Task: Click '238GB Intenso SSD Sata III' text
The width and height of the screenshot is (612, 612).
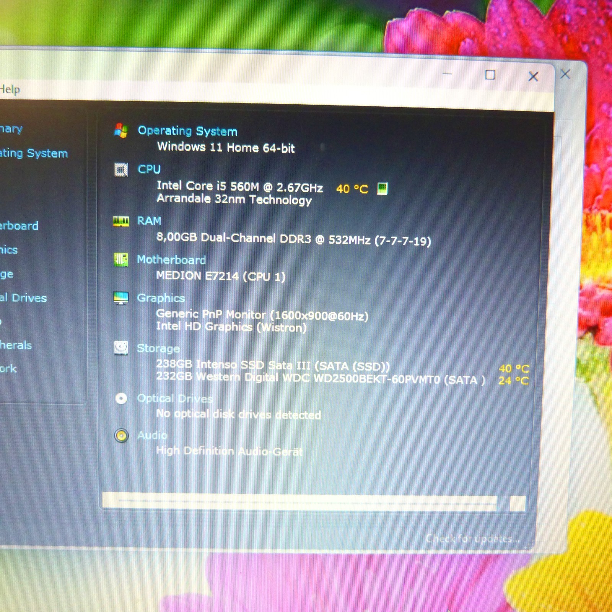Action: [273, 365]
